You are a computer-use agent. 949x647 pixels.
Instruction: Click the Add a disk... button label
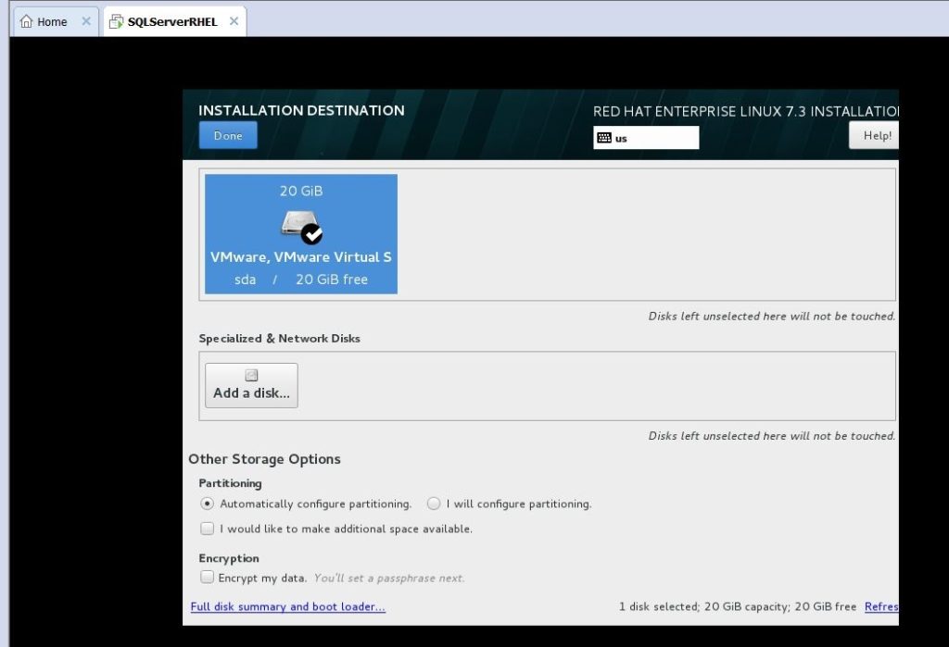tap(251, 392)
